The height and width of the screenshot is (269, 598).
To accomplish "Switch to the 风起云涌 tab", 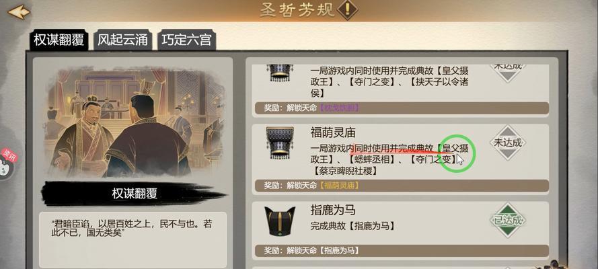I will 123,39.
